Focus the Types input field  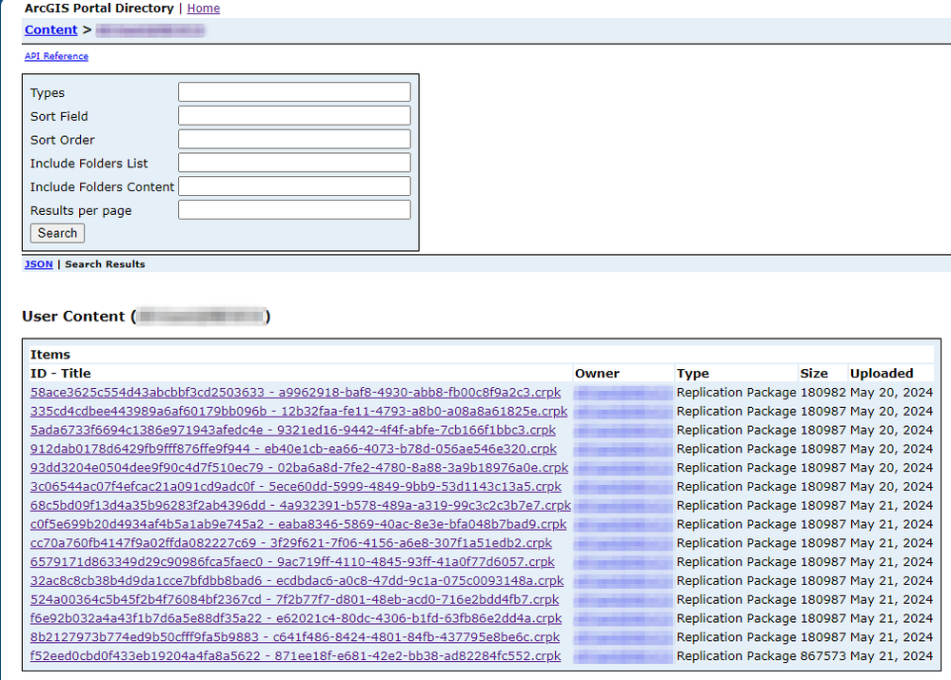pos(294,92)
